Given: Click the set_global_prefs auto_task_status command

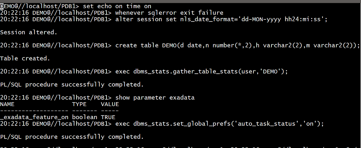Looking at the screenshot, I should click(x=219, y=124).
